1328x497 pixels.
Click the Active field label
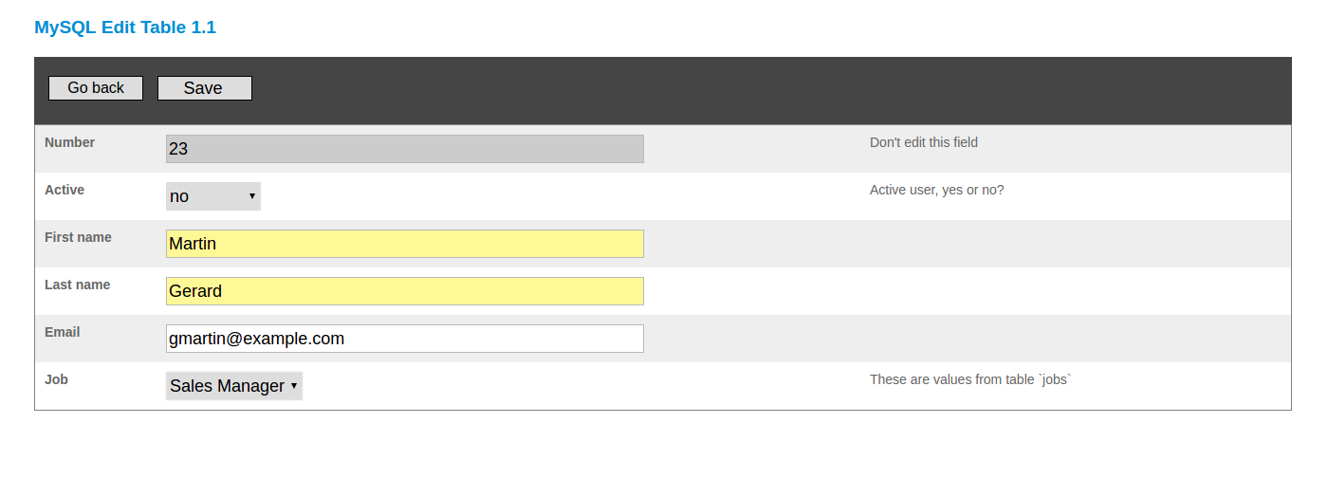65,190
